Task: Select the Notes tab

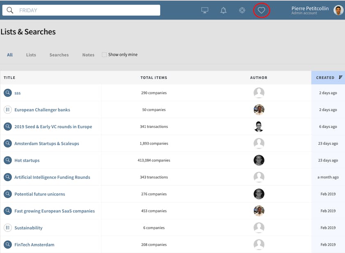Action: (x=88, y=55)
